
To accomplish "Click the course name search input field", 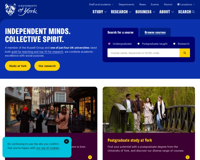I will click(143, 53).
